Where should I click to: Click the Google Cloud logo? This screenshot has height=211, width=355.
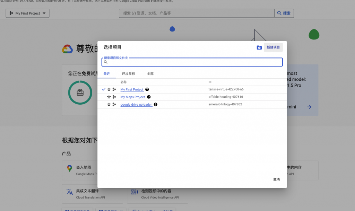(68, 49)
